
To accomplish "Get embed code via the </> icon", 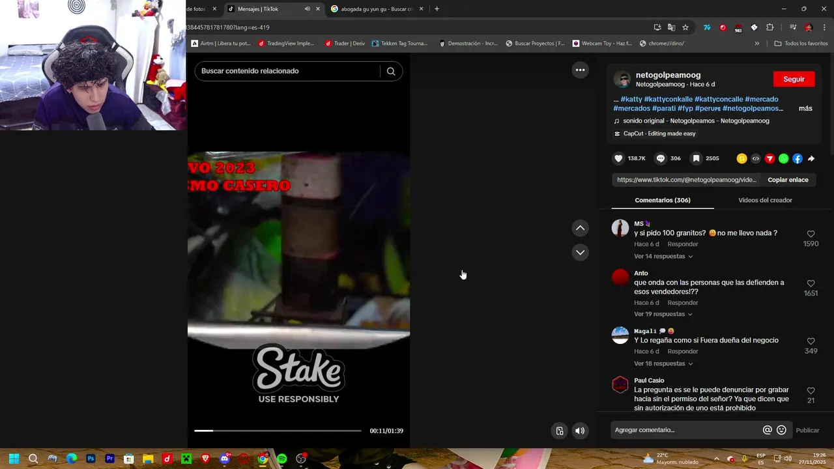I will (x=756, y=158).
